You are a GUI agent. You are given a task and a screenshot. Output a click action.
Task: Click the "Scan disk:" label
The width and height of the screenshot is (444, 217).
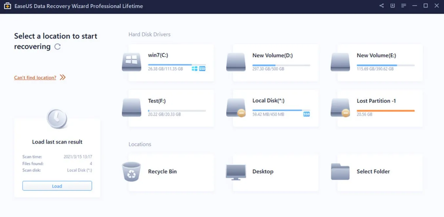[x=32, y=170]
